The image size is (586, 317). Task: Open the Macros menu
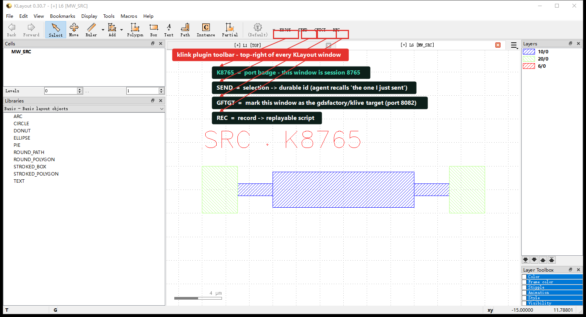129,16
